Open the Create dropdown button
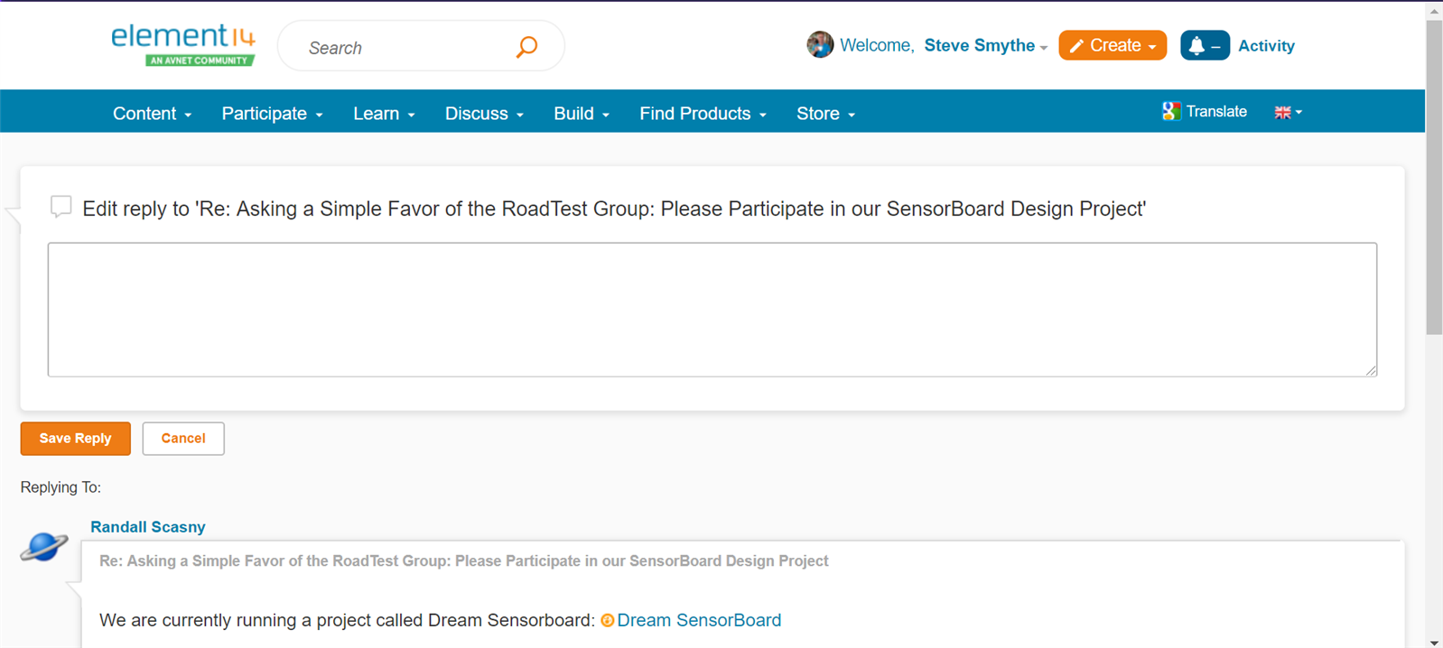The width and height of the screenshot is (1443, 648). [x=1113, y=45]
